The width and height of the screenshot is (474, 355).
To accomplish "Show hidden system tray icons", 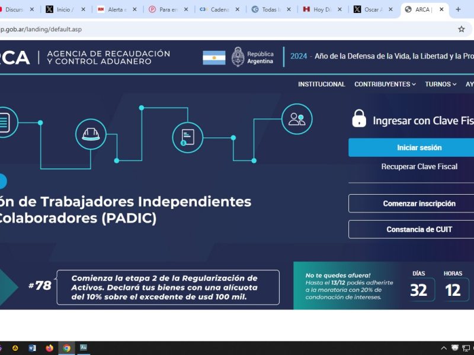I will 443,348.
